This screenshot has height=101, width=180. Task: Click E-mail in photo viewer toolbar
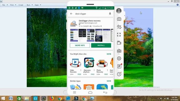(x=21, y=5)
